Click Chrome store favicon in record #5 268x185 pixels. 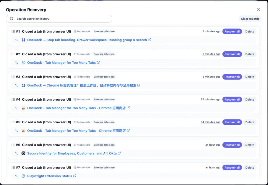coord(23,131)
